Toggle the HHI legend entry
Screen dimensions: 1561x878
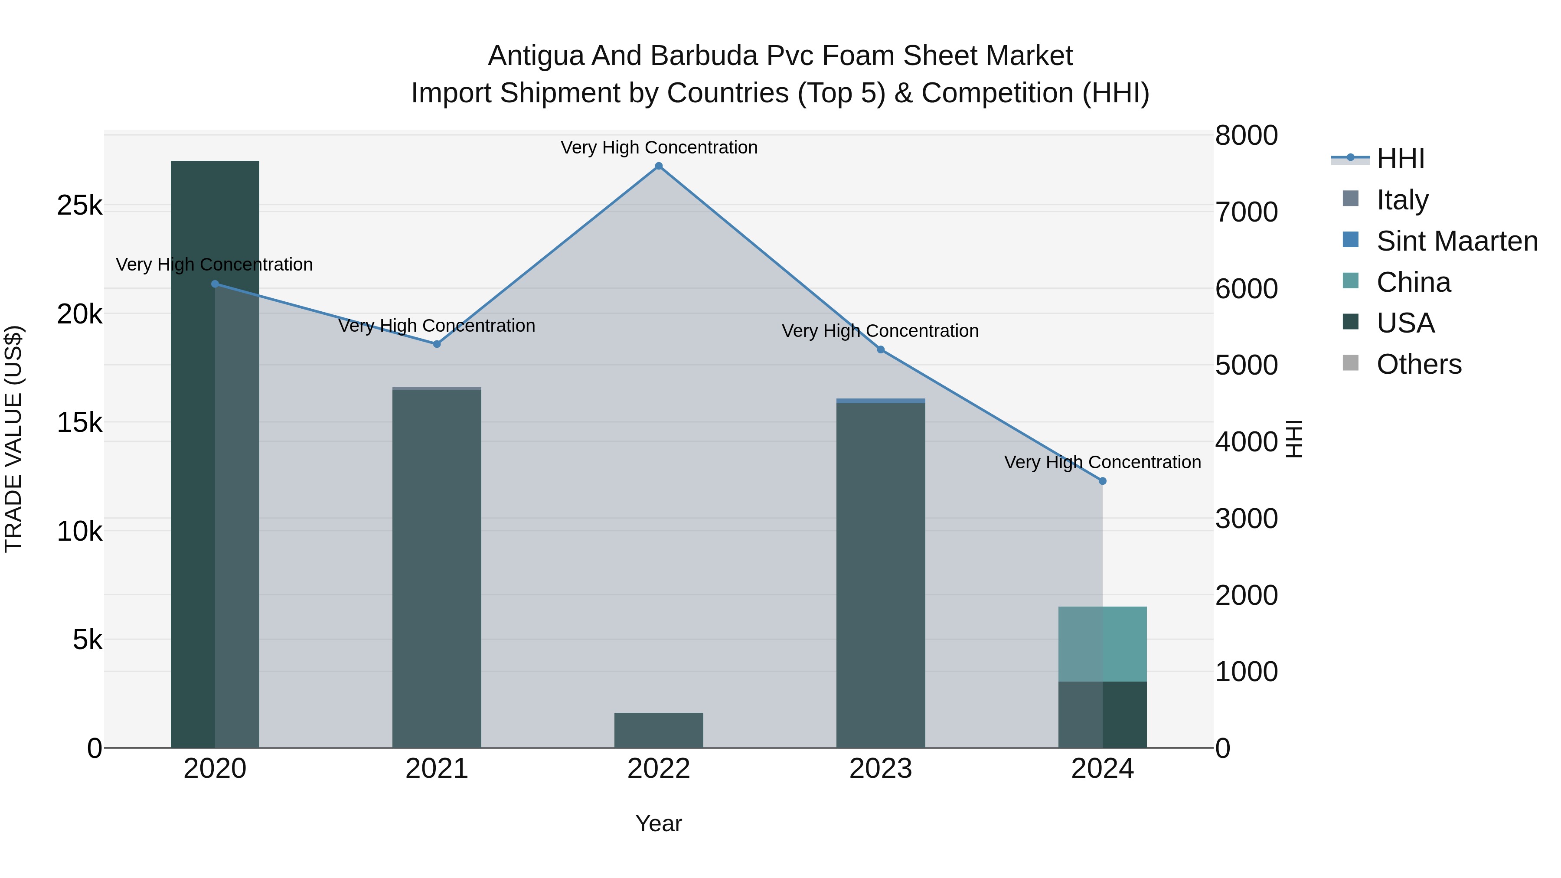1378,159
